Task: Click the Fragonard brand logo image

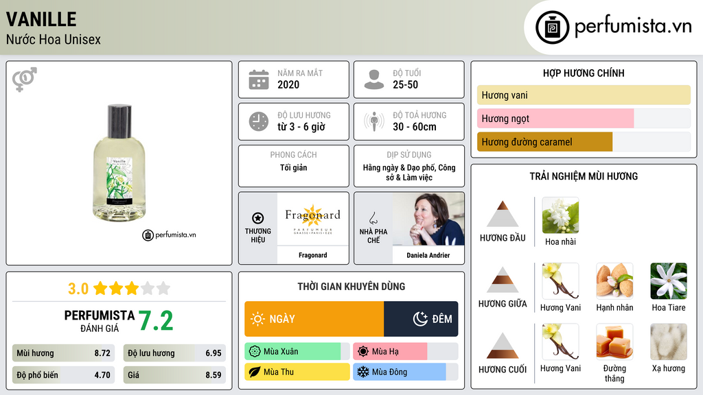Action: coord(312,219)
